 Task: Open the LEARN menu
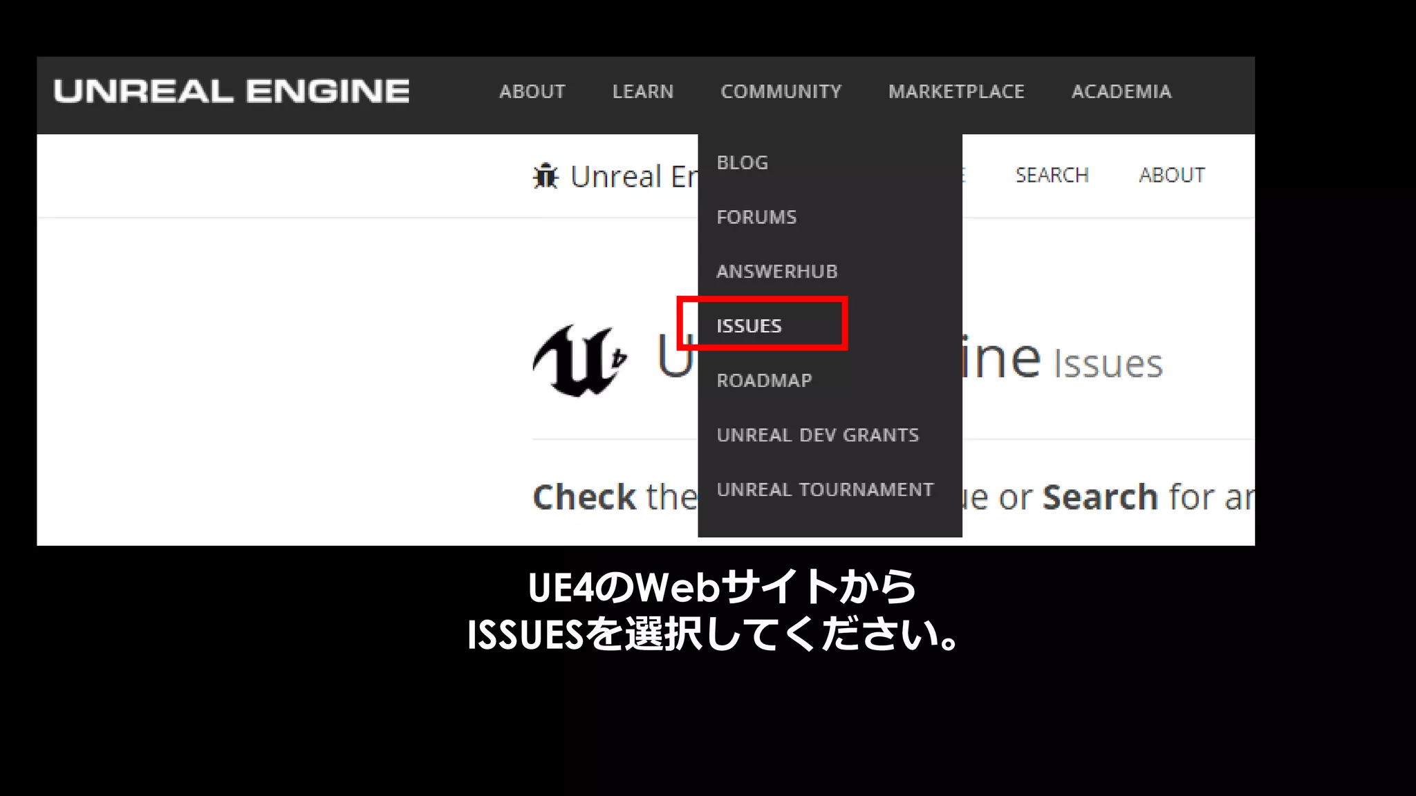point(643,91)
